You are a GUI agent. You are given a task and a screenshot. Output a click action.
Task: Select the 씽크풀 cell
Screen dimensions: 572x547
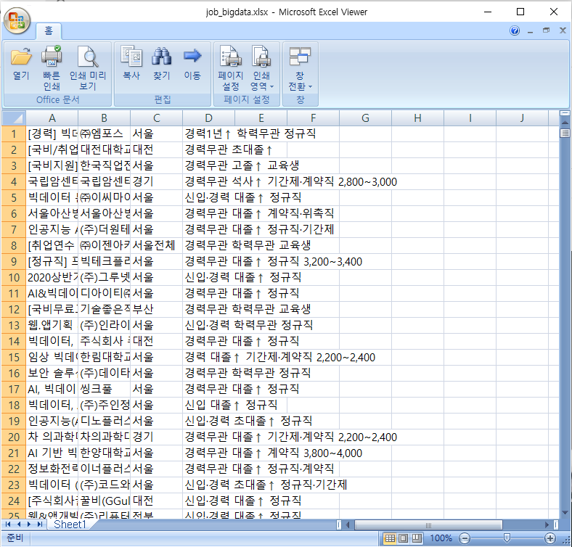[x=104, y=390]
